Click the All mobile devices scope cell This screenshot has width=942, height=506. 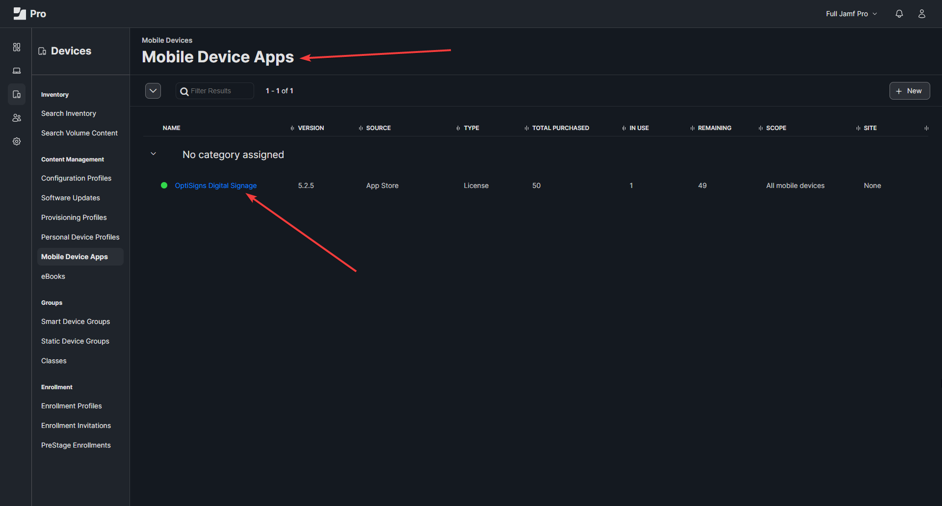pos(795,186)
